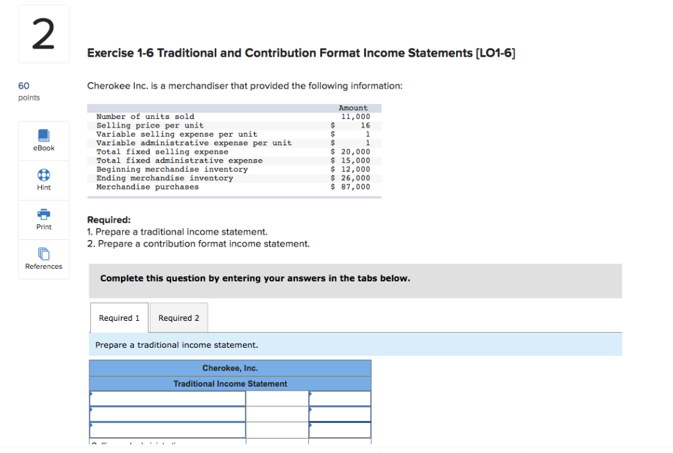The width and height of the screenshot is (673, 453).
Task: Click the third row right amount field
Action: tap(340, 430)
